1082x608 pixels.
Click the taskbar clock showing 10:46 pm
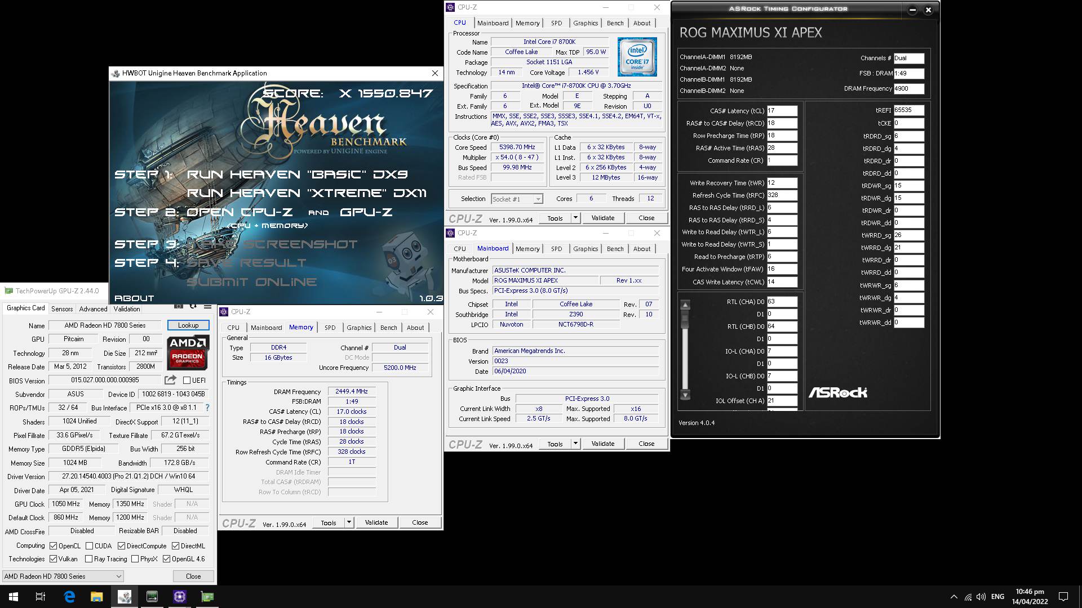[1030, 597]
